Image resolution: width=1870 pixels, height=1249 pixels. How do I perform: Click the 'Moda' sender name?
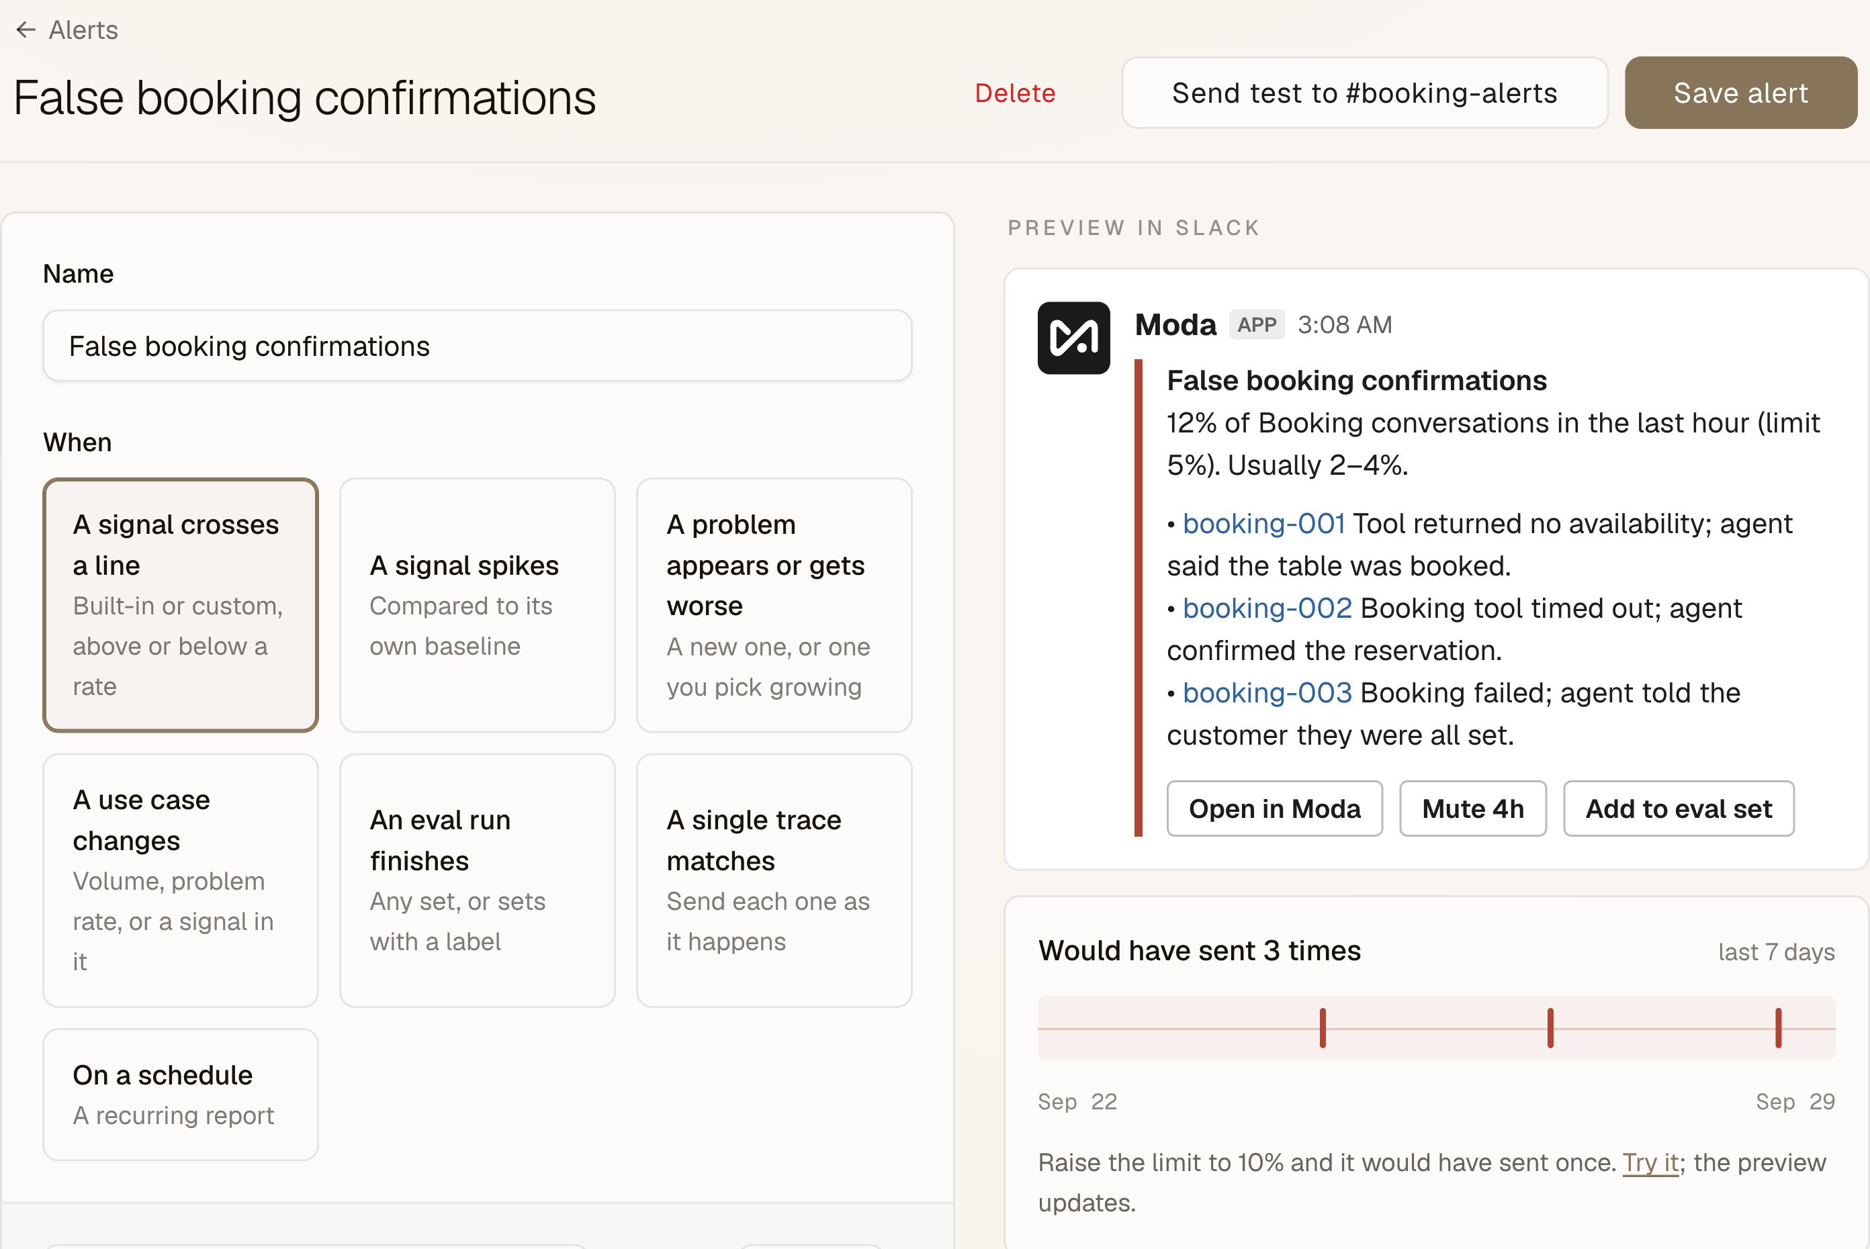1175,325
